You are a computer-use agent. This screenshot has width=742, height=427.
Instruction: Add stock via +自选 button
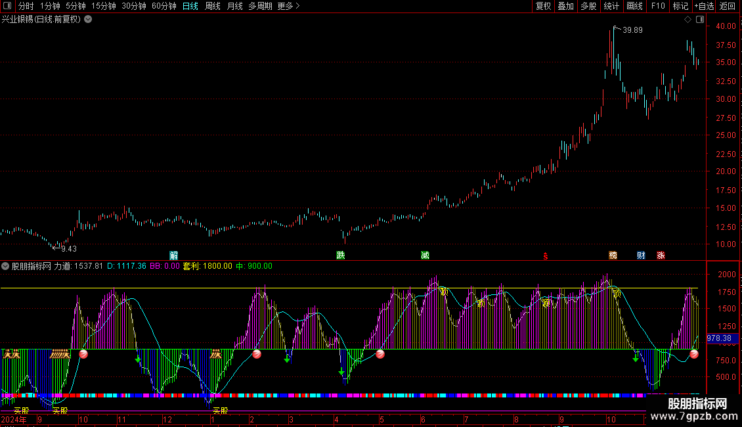[704, 6]
